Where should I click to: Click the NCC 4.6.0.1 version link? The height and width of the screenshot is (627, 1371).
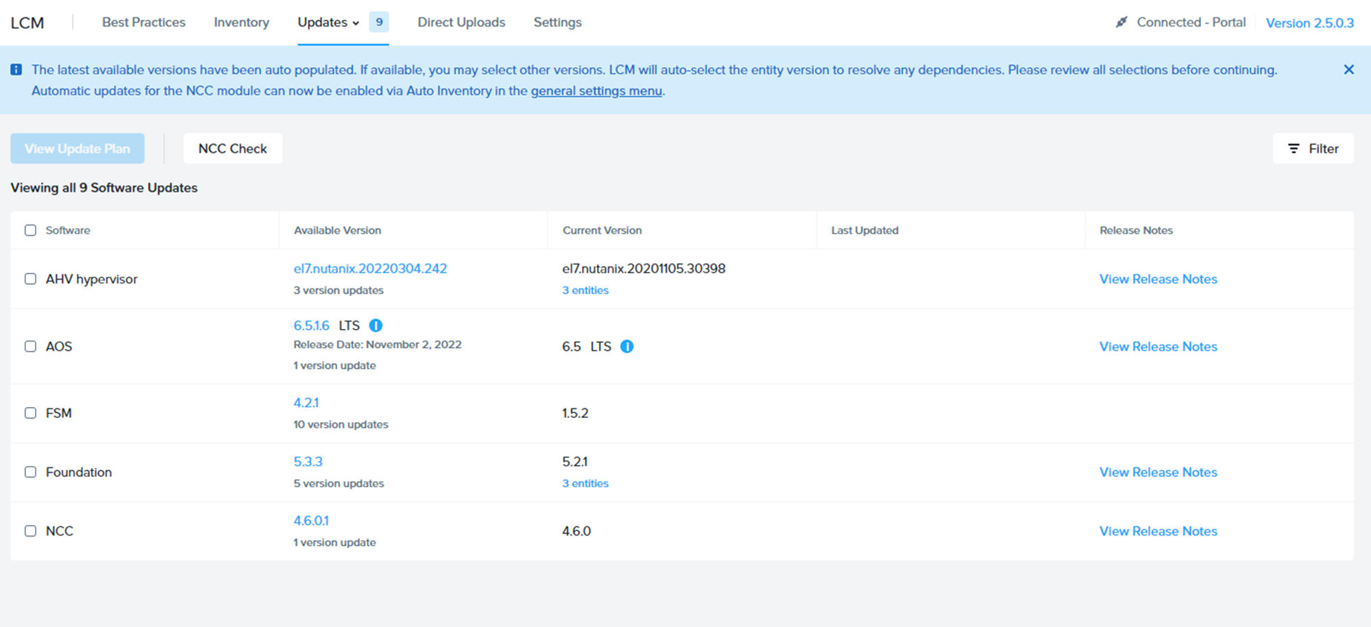311,520
